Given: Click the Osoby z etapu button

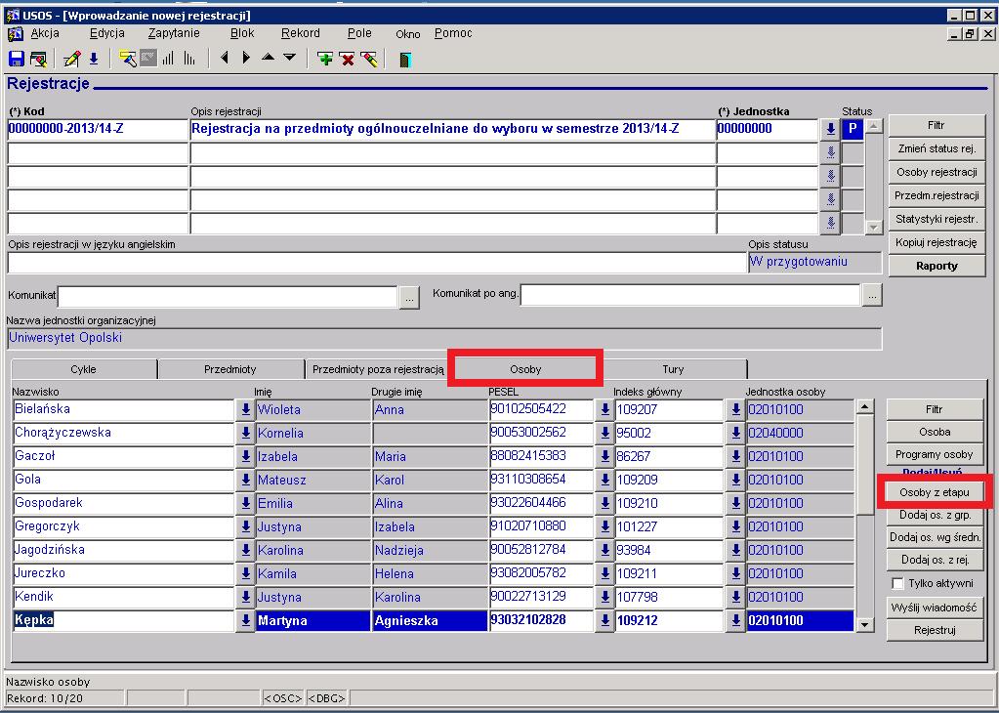Looking at the screenshot, I should coord(934,492).
